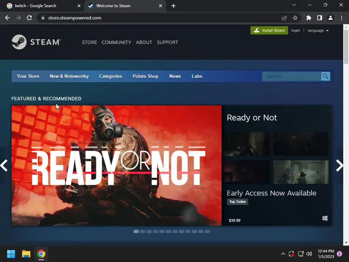Screen dimensions: 349x262
Task: Show next featured game with right arrow
Action: coord(339,165)
